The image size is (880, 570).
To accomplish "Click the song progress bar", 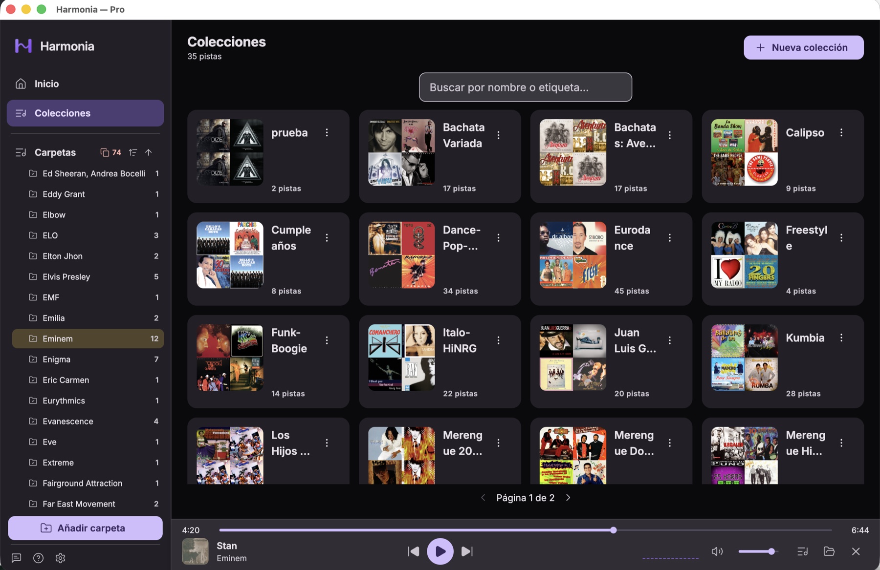I will (x=526, y=530).
